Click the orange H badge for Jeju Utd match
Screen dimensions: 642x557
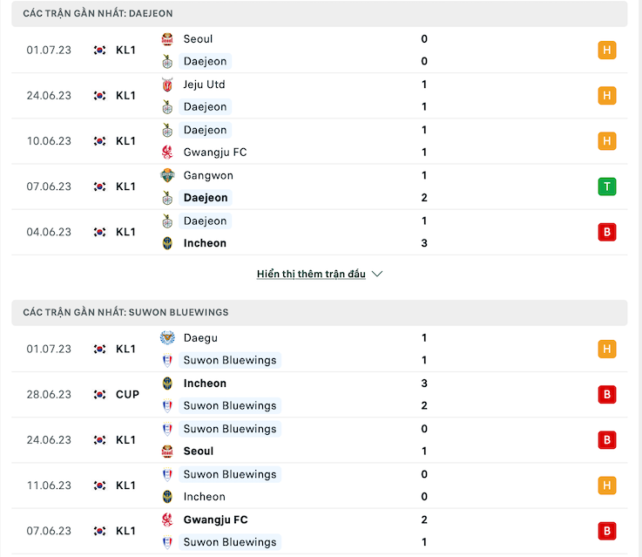pyautogui.click(x=607, y=96)
